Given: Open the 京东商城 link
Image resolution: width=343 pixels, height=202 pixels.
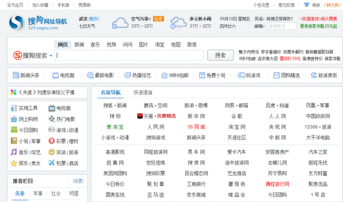Looking at the screenshot, I should 196,195.
